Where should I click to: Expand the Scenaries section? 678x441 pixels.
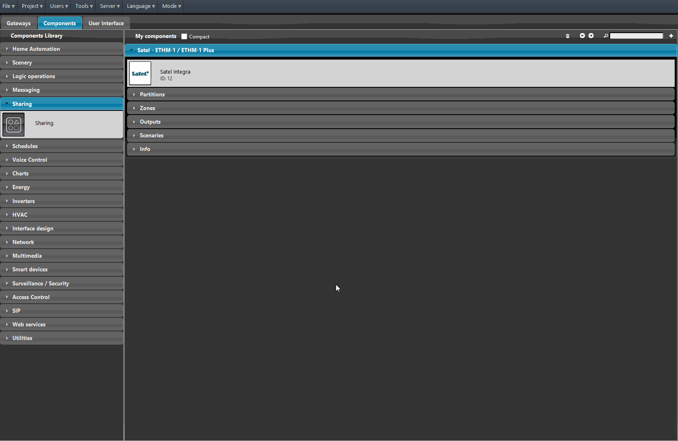click(x=401, y=135)
